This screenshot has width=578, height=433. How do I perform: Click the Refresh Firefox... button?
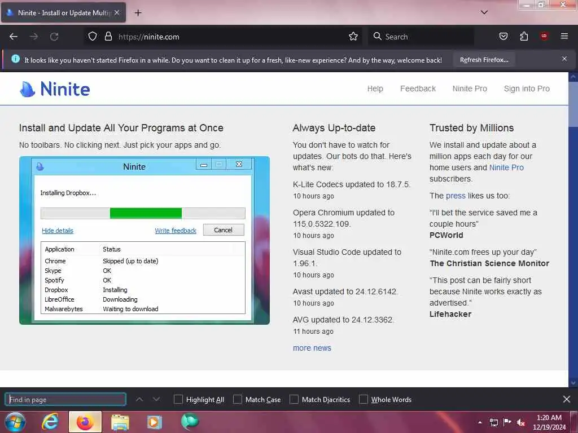click(484, 60)
